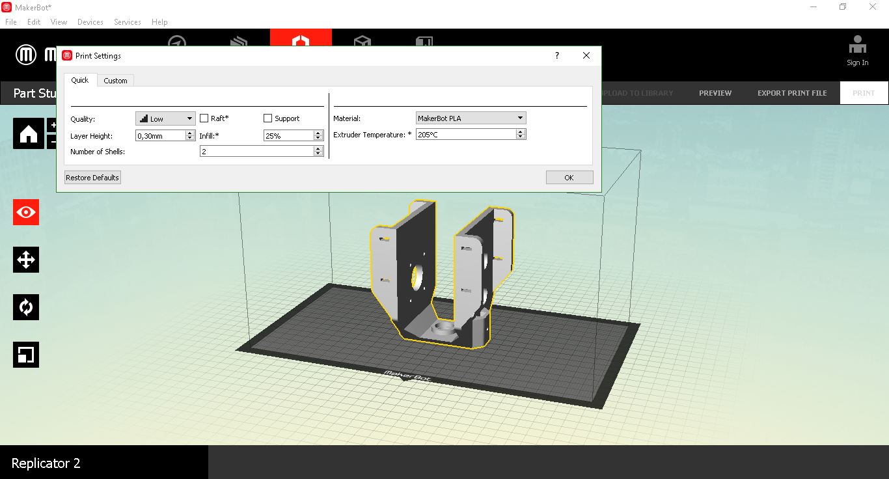This screenshot has width=889, height=479.
Task: Click the Sign In text link
Action: [858, 62]
